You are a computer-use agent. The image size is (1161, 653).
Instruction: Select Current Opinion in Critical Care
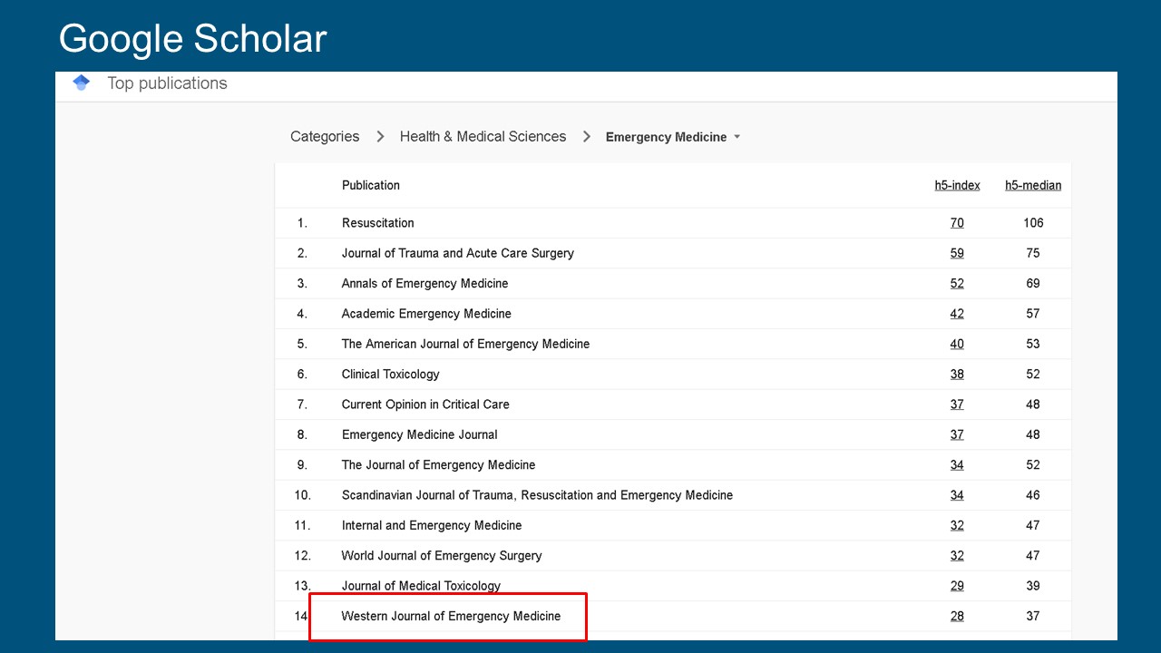click(425, 404)
